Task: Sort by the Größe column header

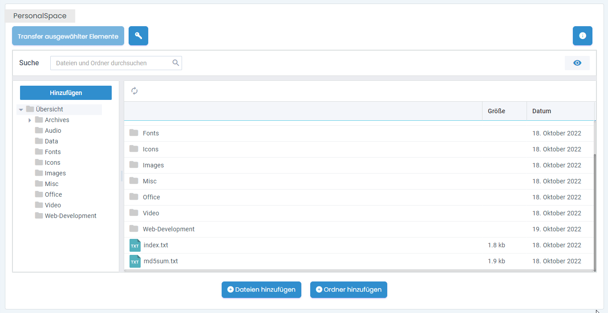Action: click(x=496, y=111)
